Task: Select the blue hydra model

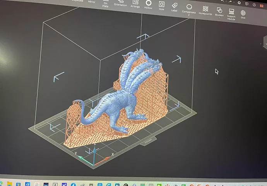Action: pyautogui.click(x=116, y=104)
